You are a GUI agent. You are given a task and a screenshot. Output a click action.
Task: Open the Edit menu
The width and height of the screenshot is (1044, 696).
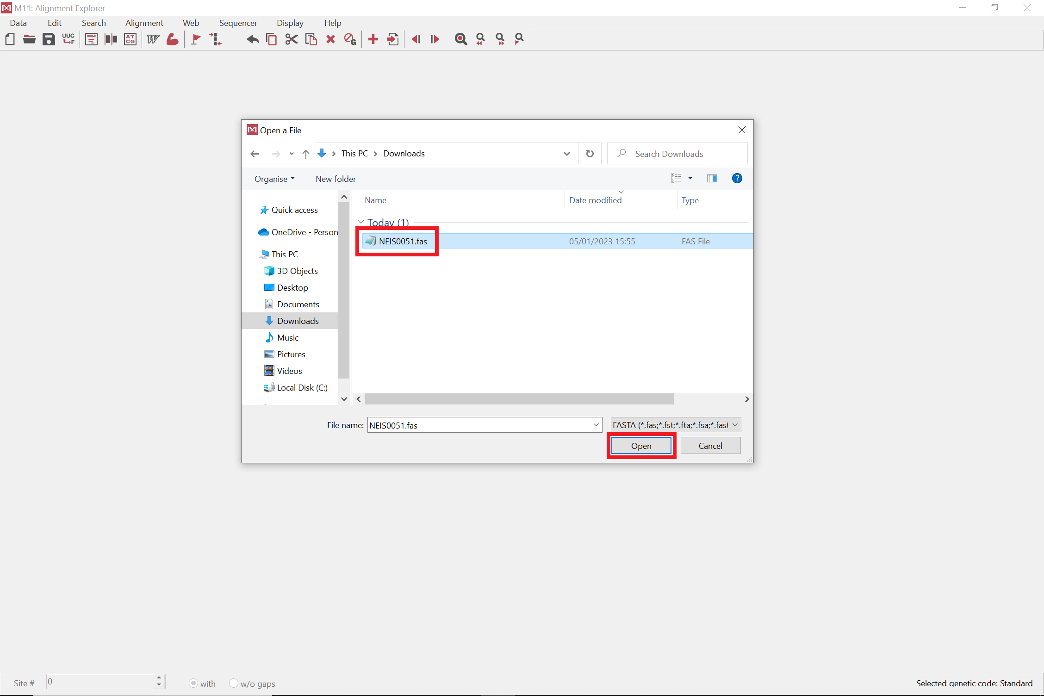[54, 23]
